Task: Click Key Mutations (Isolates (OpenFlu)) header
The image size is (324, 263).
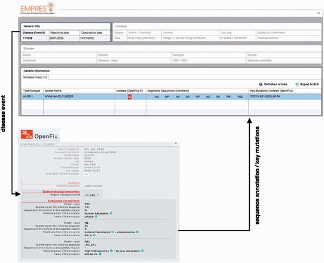Action: (x=285, y=91)
